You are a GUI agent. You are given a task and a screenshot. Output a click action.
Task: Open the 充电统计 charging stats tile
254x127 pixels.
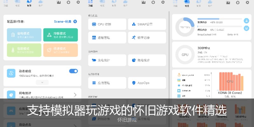(x=107, y=60)
